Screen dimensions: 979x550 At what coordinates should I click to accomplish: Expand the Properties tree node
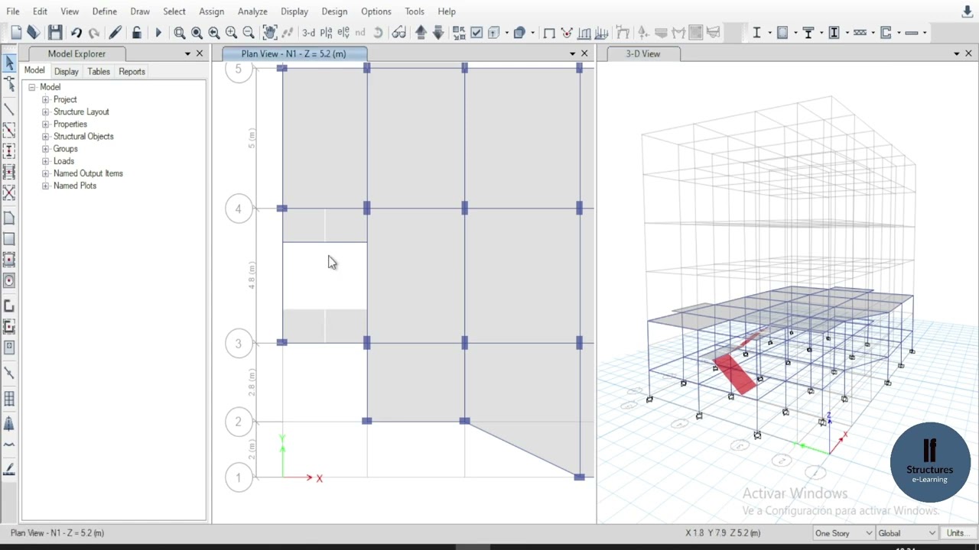click(x=45, y=124)
